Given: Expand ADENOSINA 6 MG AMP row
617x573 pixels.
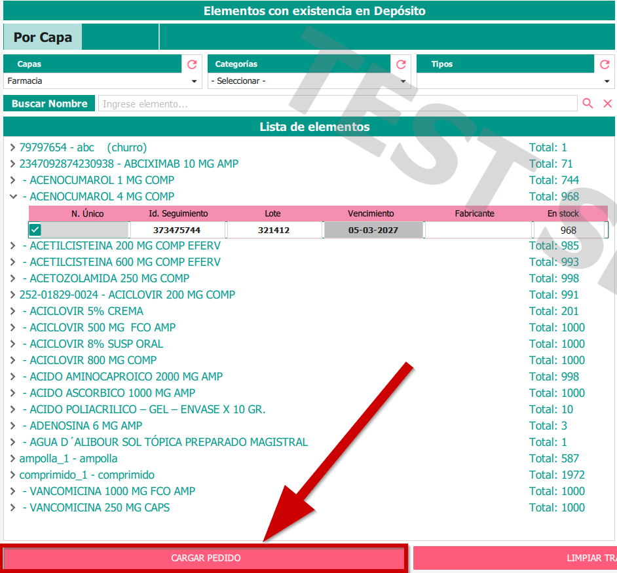Looking at the screenshot, I should coord(12,426).
